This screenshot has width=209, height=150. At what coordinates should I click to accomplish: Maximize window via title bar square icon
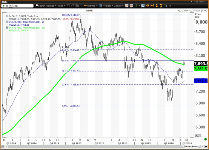[197, 1]
